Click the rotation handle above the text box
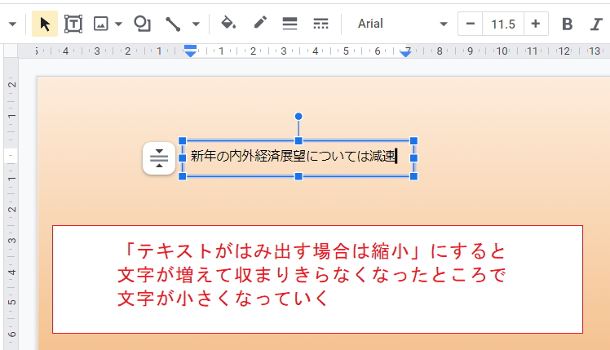The width and height of the screenshot is (610, 350). [x=298, y=116]
